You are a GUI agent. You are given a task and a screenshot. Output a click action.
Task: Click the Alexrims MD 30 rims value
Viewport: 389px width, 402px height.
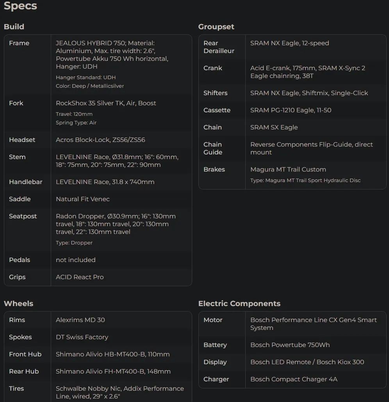[80, 320]
